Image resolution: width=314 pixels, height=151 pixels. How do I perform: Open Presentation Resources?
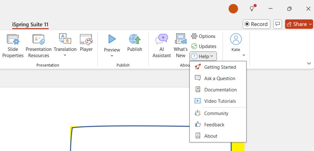tap(38, 46)
